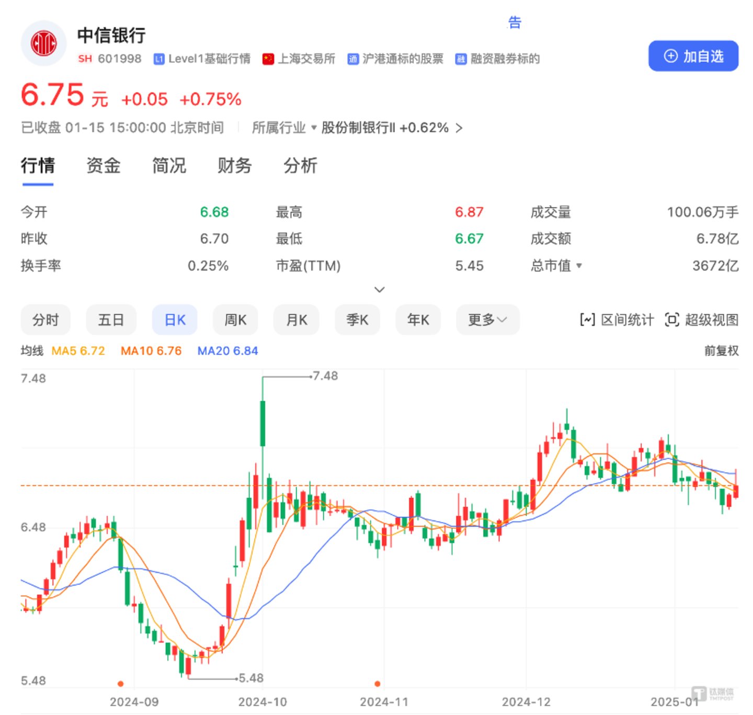Switch chart to 周K weekly candles
This screenshot has height=715, width=753.
tap(235, 320)
